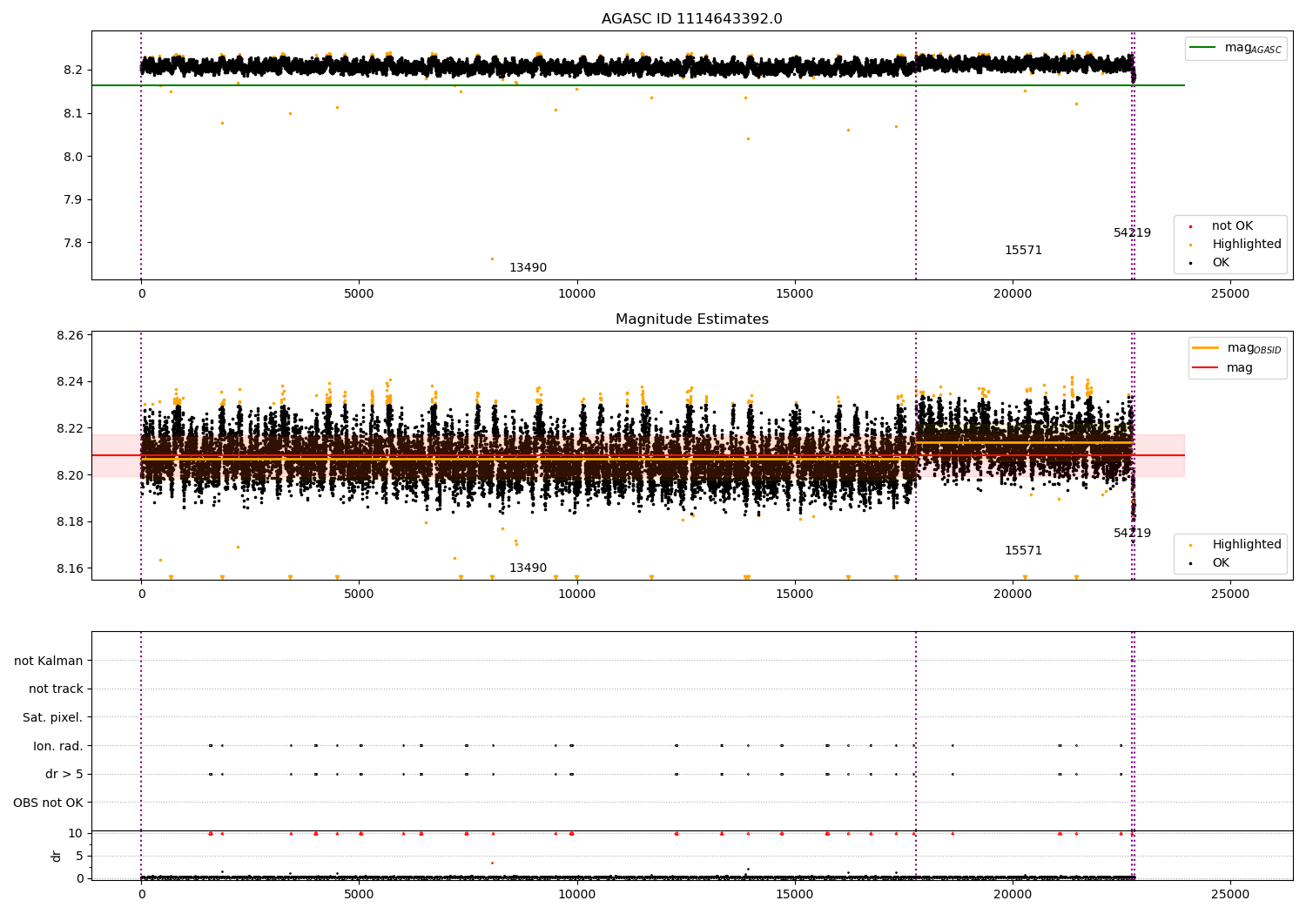Click the '13490' annotation in Magnitude Estimates plot
Image resolution: width=1306 pixels, height=914 pixels.
pos(528,568)
